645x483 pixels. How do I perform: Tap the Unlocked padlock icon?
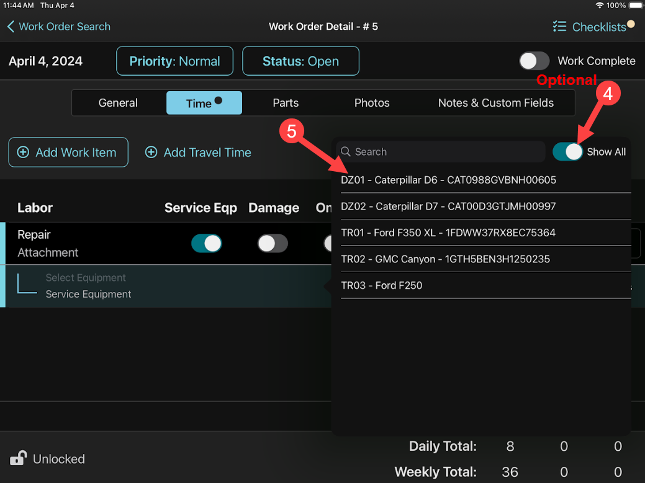click(18, 458)
